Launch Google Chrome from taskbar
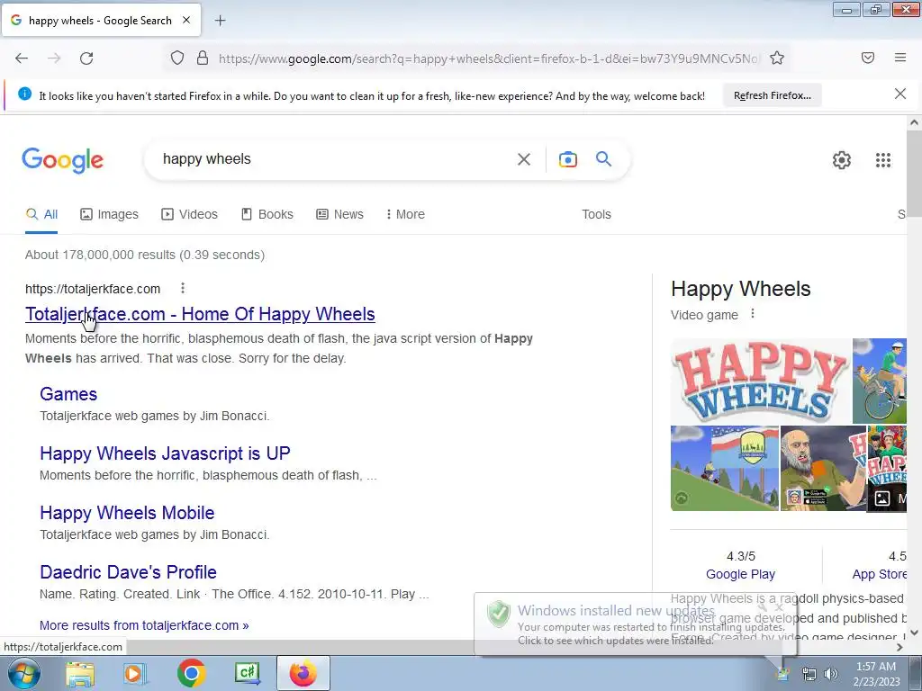Image resolution: width=922 pixels, height=691 pixels. [191, 673]
